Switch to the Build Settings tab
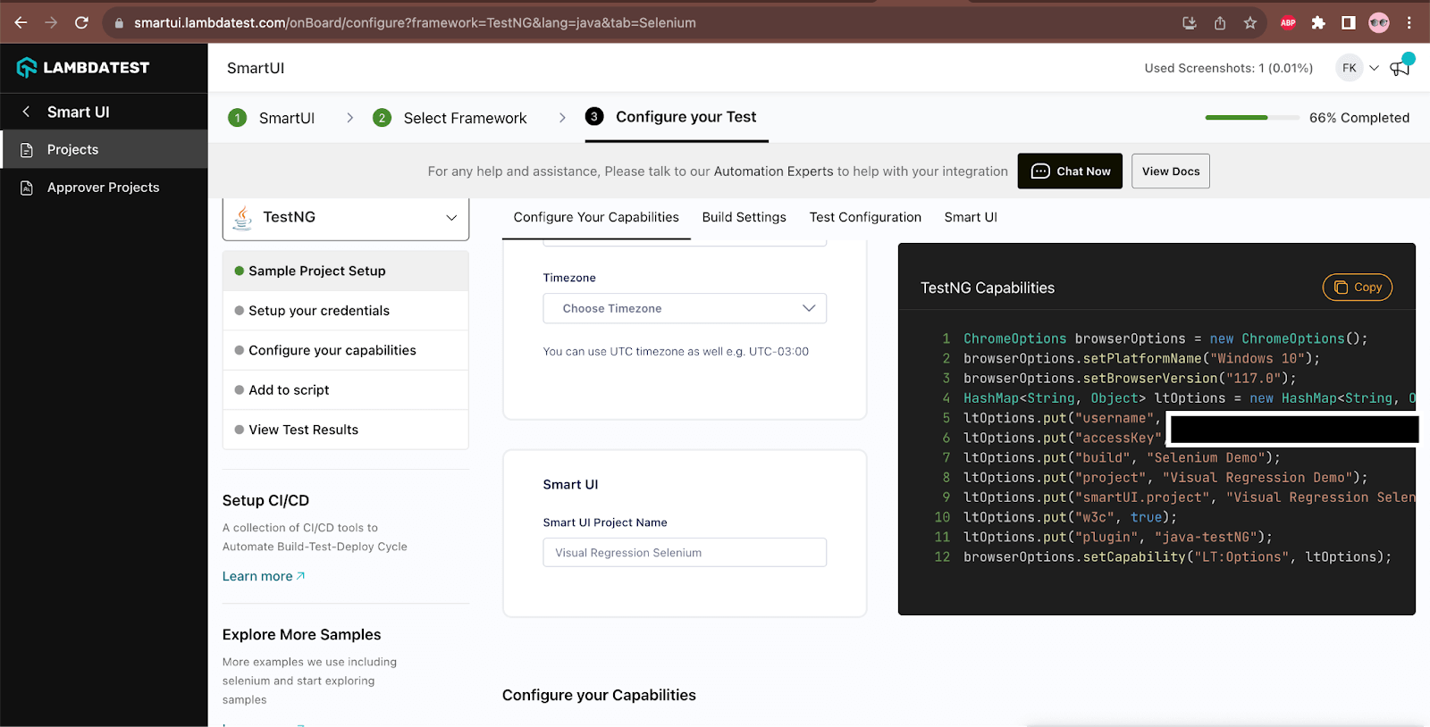This screenshot has width=1430, height=727. pyautogui.click(x=744, y=217)
